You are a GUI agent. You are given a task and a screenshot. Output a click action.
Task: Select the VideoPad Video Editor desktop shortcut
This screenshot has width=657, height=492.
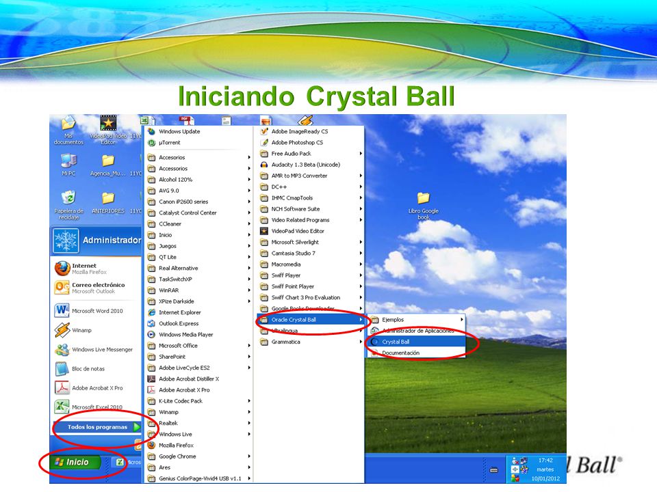point(108,130)
